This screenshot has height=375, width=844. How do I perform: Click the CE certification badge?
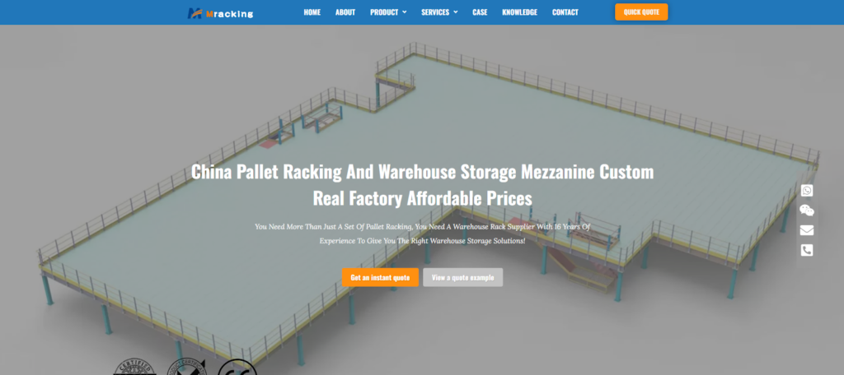(x=237, y=368)
